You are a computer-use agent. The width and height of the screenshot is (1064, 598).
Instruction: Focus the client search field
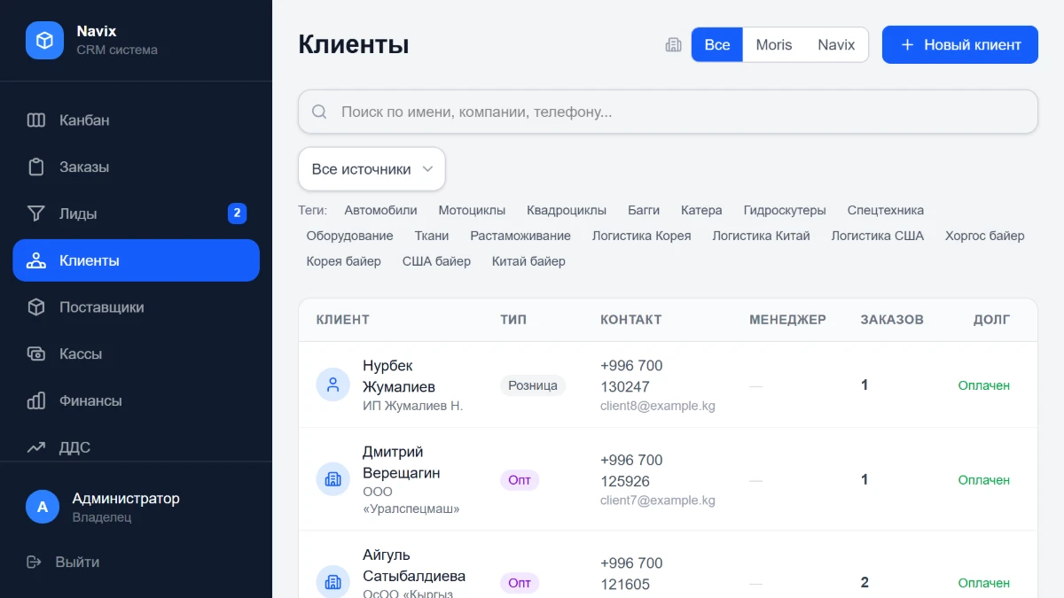tap(668, 113)
